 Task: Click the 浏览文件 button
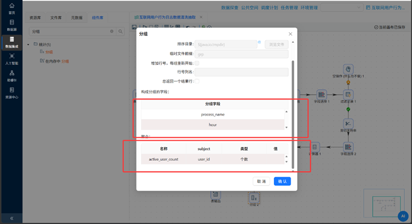click(x=276, y=45)
